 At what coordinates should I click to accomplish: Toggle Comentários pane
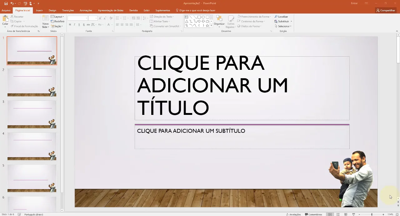313,214
